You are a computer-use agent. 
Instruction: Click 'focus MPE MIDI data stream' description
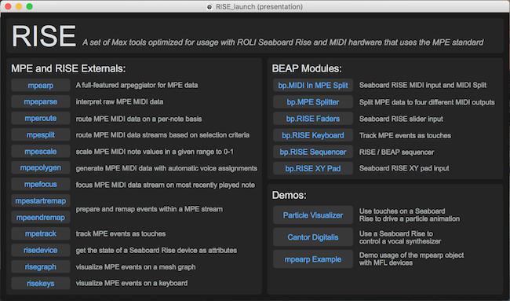tap(166, 185)
